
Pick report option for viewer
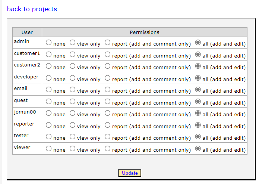click(x=107, y=149)
